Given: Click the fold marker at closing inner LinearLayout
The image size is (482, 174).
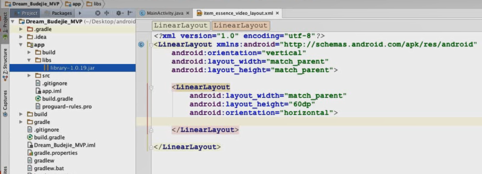Looking at the screenshot, I should pyautogui.click(x=151, y=130).
